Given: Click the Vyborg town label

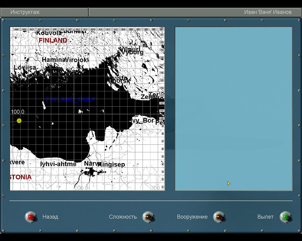Looking at the screenshot, I should pyautogui.click(x=133, y=52).
